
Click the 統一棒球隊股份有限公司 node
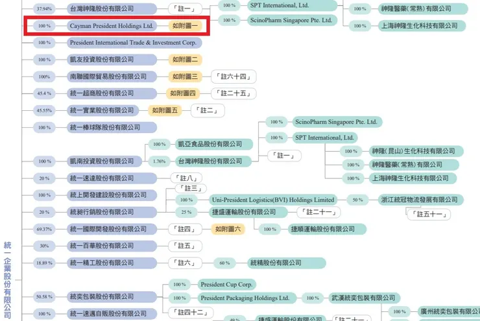point(112,127)
